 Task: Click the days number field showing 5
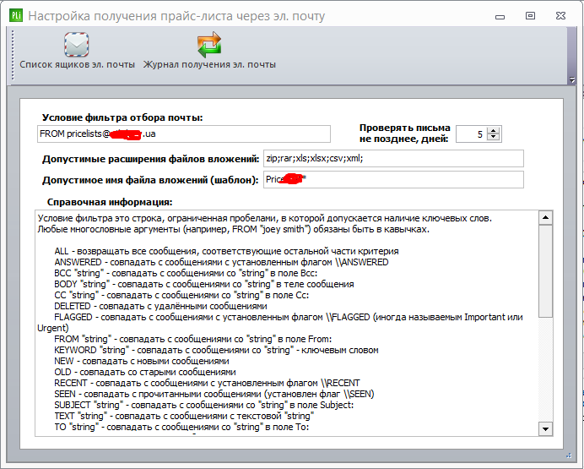tap(473, 134)
